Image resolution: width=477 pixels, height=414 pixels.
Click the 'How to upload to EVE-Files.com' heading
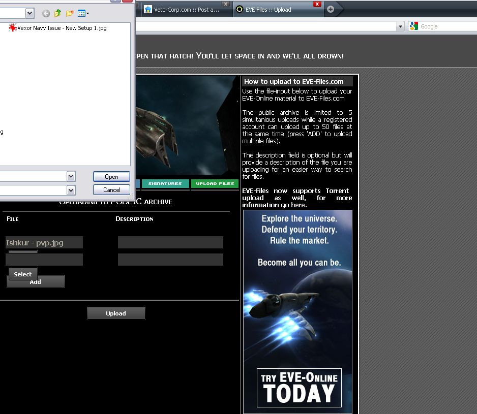point(293,81)
